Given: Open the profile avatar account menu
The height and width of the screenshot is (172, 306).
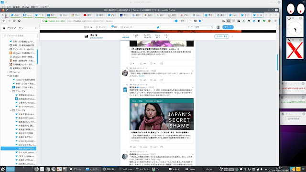Looking at the screenshot, I should pyautogui.click(x=219, y=27).
